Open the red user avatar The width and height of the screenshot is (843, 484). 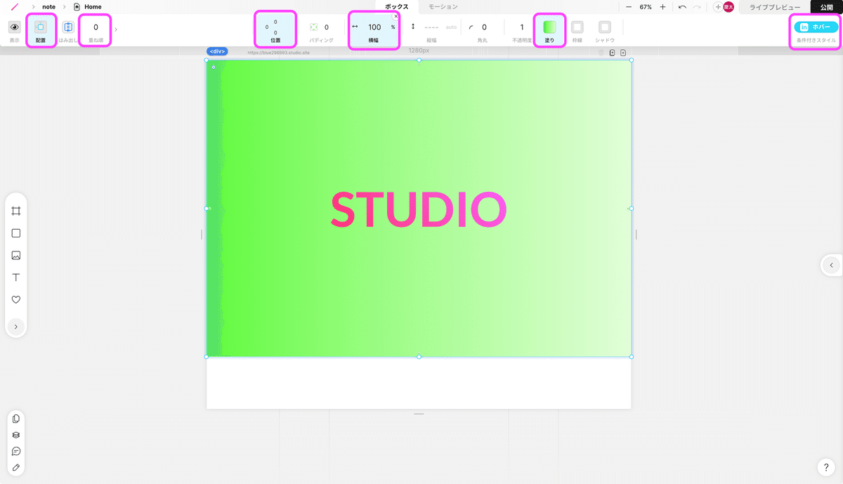[728, 7]
